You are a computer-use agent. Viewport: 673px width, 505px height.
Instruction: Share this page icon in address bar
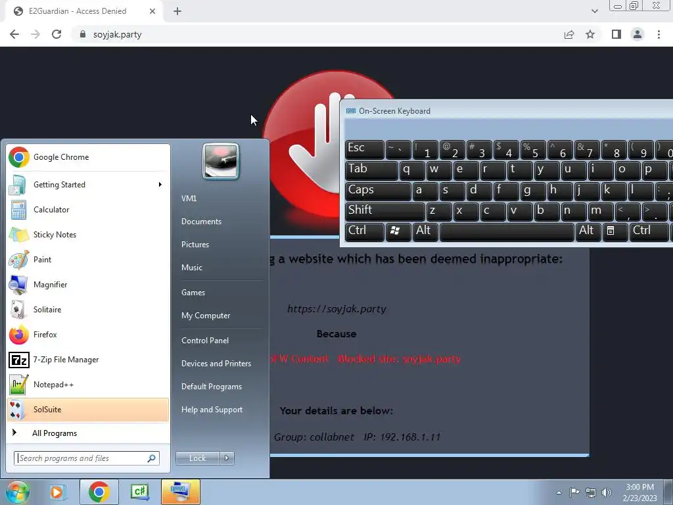tap(569, 34)
